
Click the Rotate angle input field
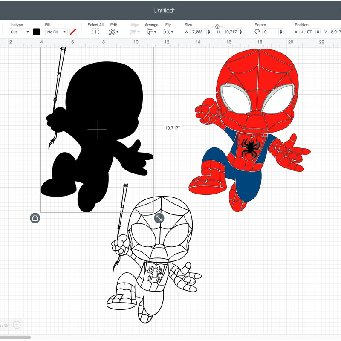[x=270, y=32]
